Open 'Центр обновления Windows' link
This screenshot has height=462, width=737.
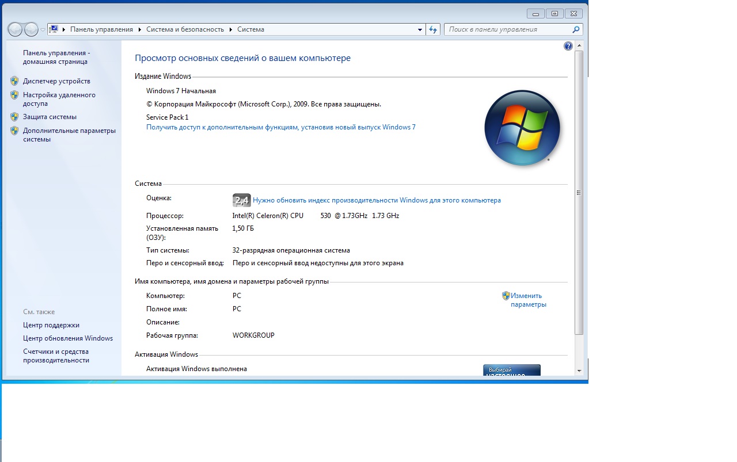point(68,338)
